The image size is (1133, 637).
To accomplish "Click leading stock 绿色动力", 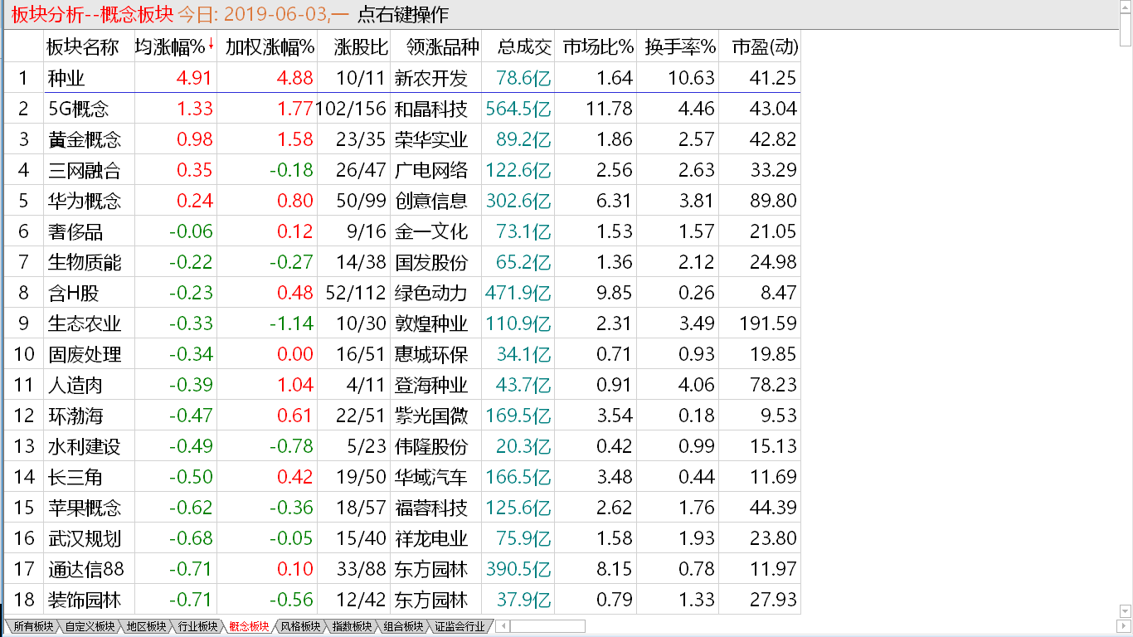I will [x=431, y=293].
